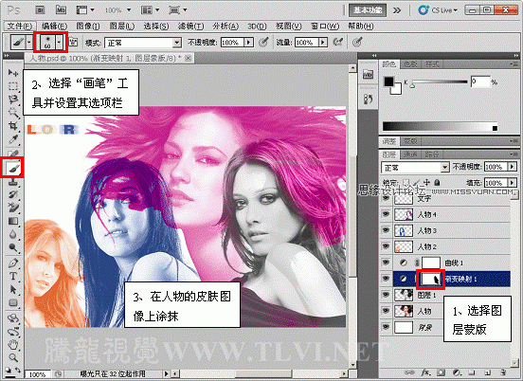Image resolution: width=523 pixels, height=381 pixels.
Task: Select the Brush tool in toolbox
Action: [x=13, y=168]
